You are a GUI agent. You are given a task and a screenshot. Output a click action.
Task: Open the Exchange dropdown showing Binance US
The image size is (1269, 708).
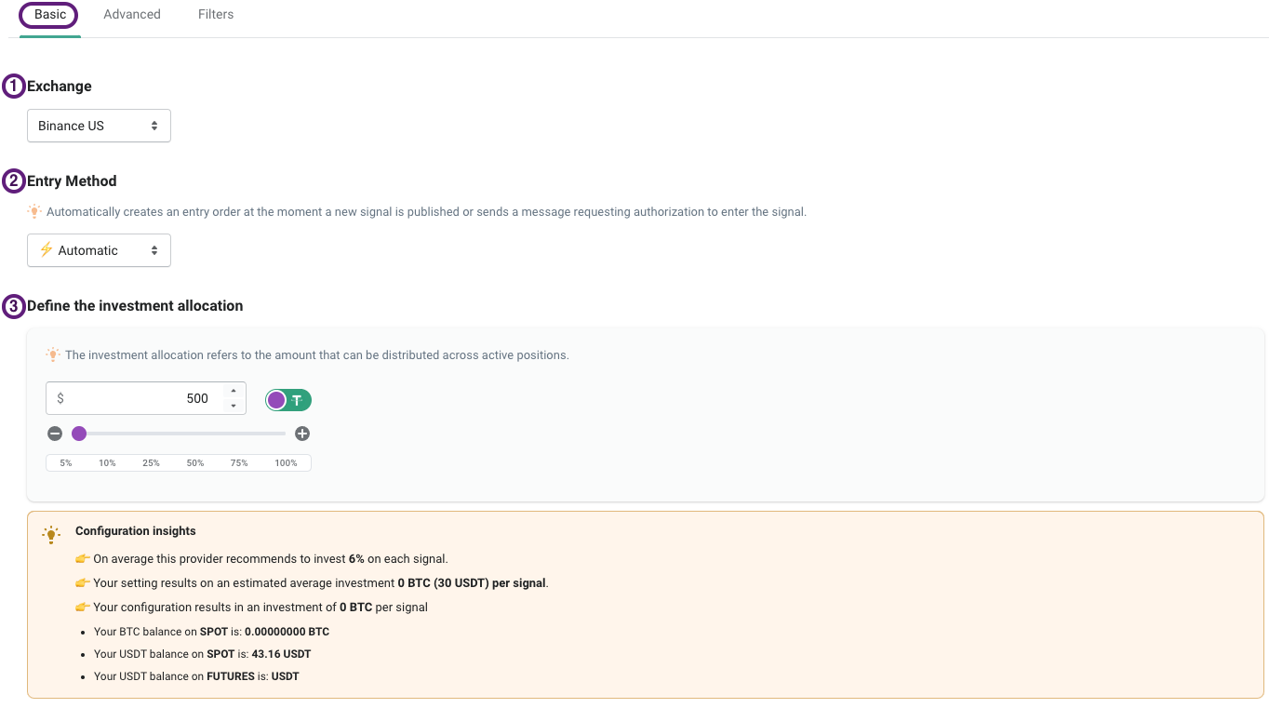point(99,126)
